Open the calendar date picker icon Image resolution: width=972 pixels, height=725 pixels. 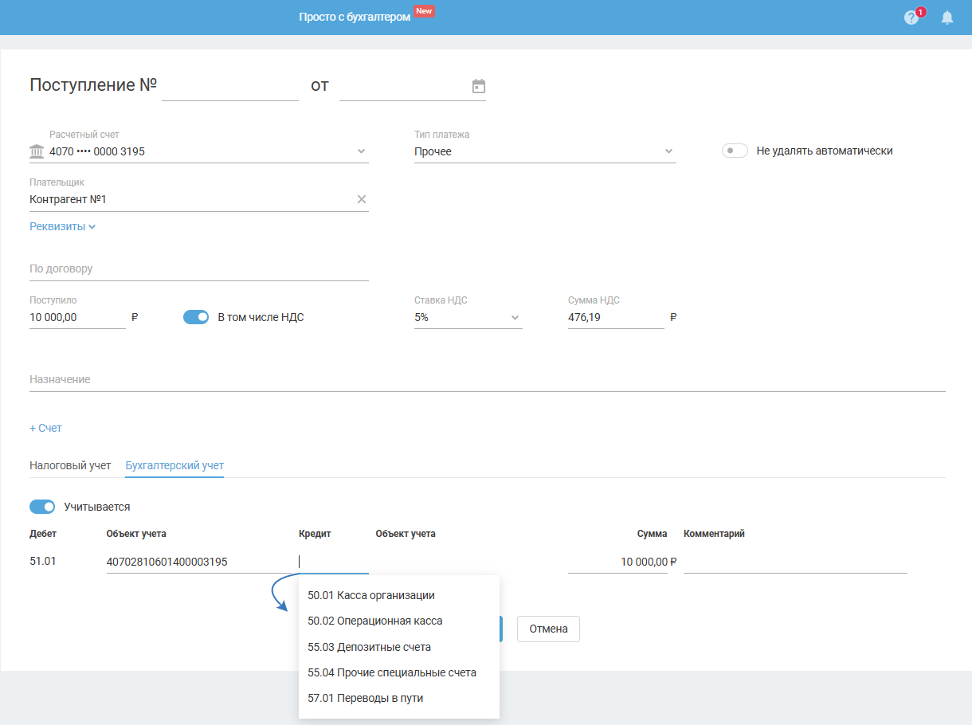tap(479, 86)
